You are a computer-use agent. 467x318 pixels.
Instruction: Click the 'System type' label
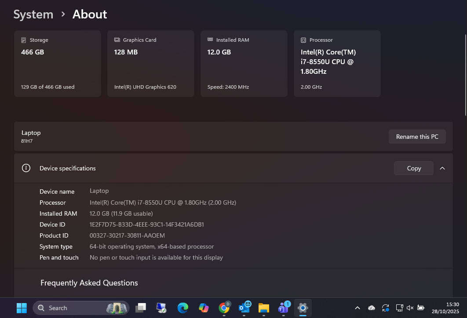tap(56, 246)
